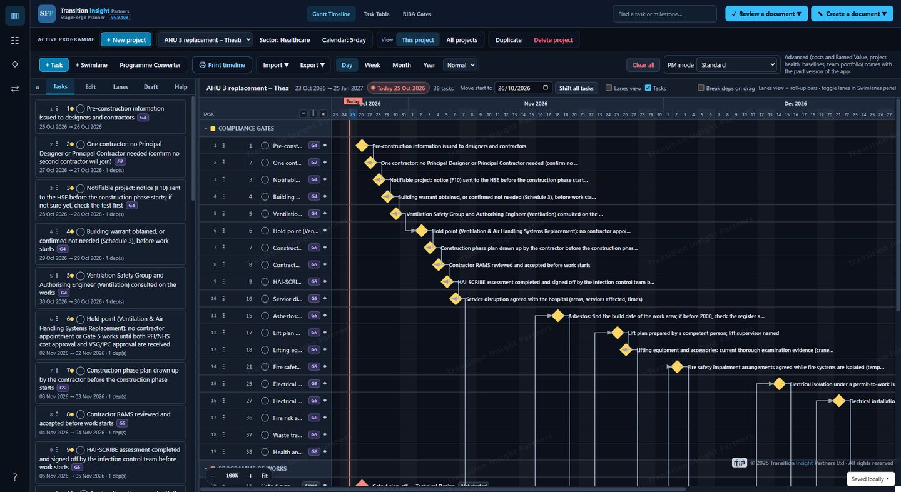Click Shift all tasks button
The height and width of the screenshot is (492, 901).
click(x=576, y=88)
